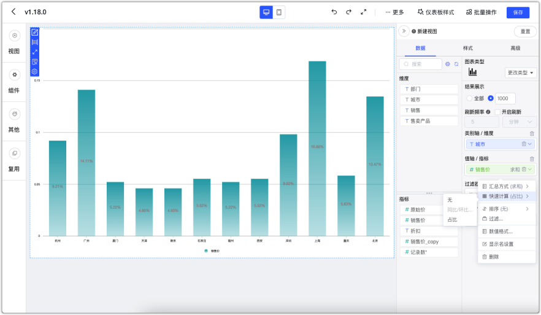Click the dataset settings icon beside search
Image resolution: width=541 pixels, height=315 pixels.
tap(448, 64)
